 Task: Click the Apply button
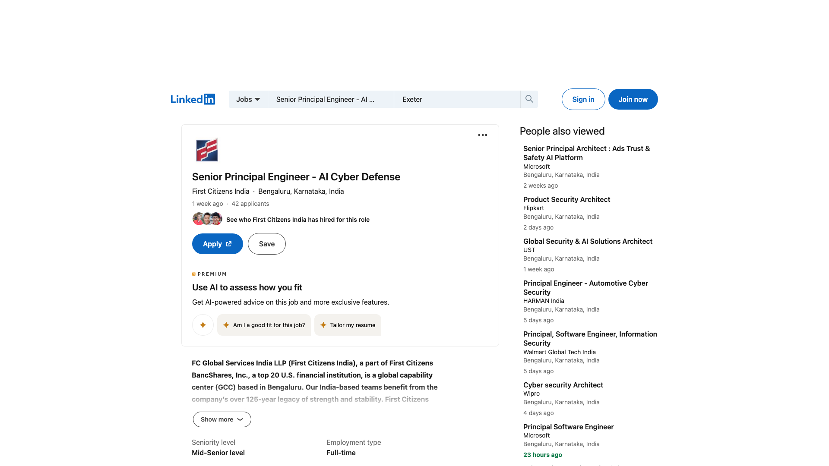coord(218,244)
